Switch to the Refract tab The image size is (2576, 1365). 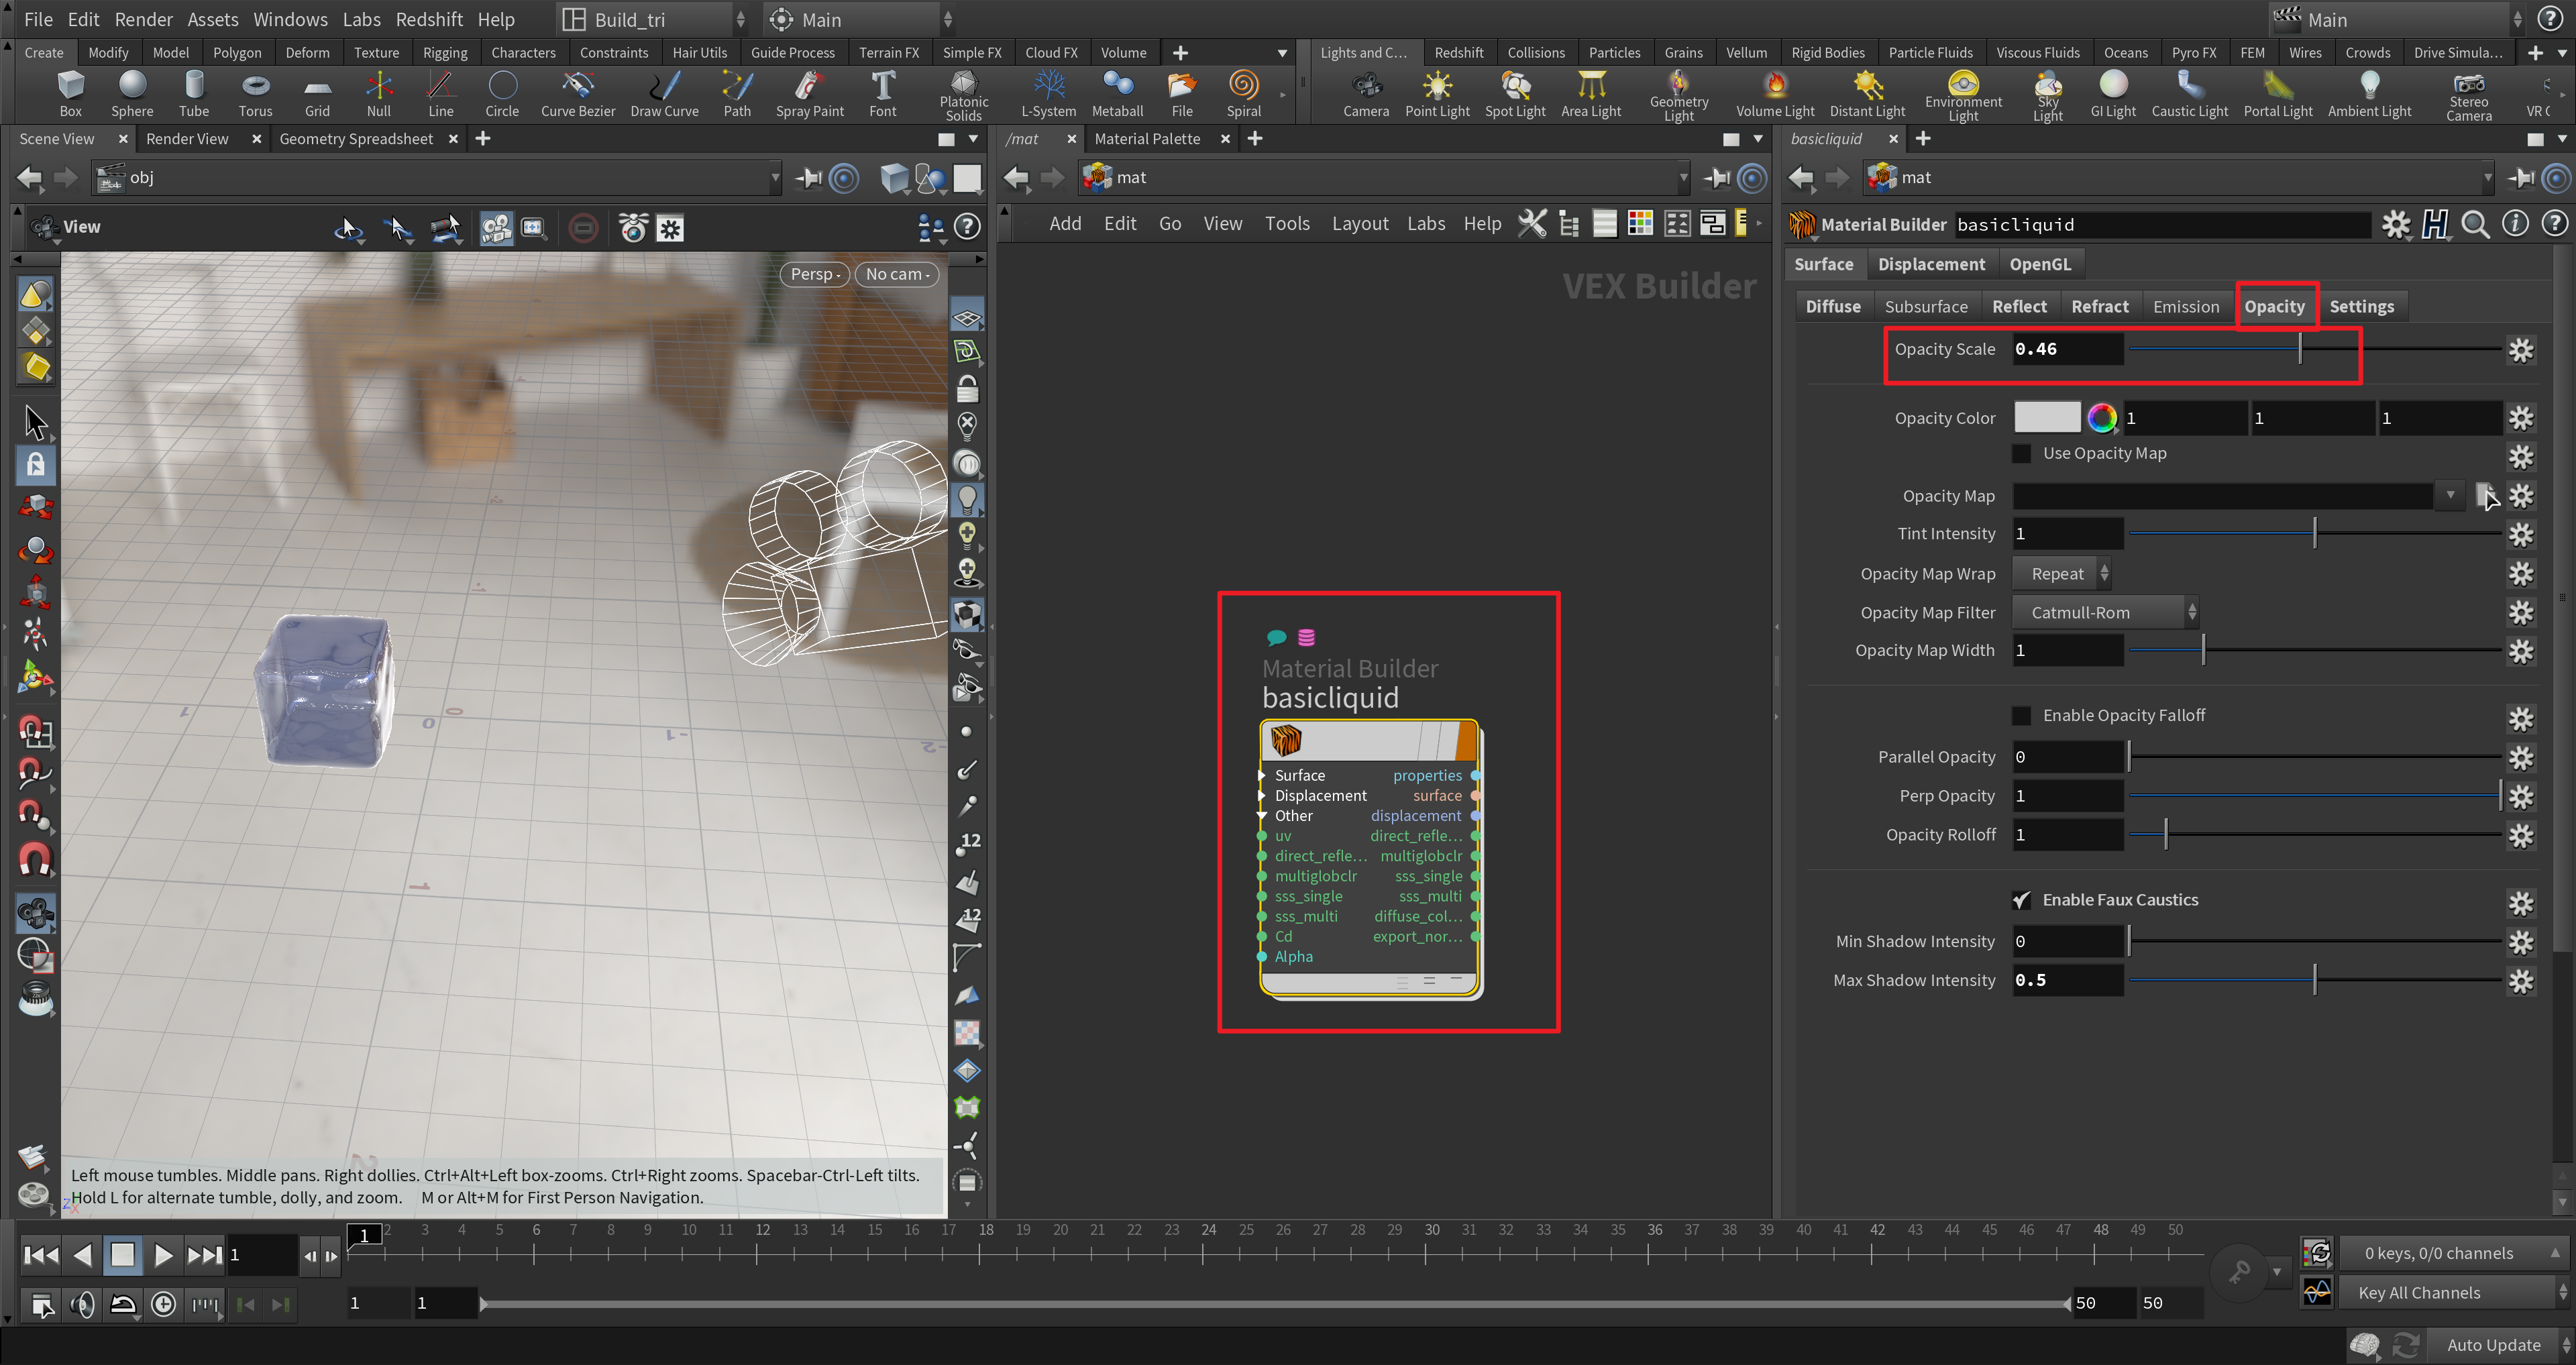[x=2099, y=307]
